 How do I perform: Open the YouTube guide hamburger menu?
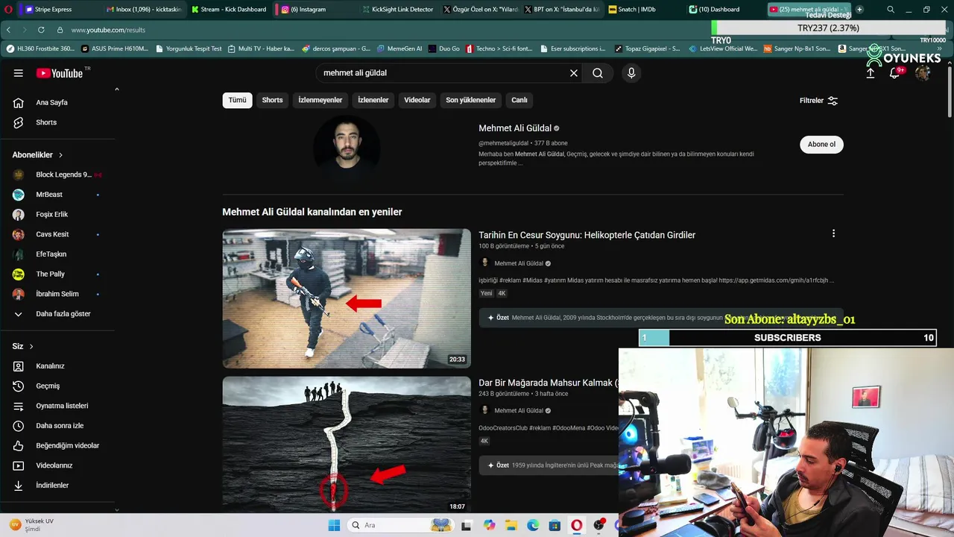18,73
